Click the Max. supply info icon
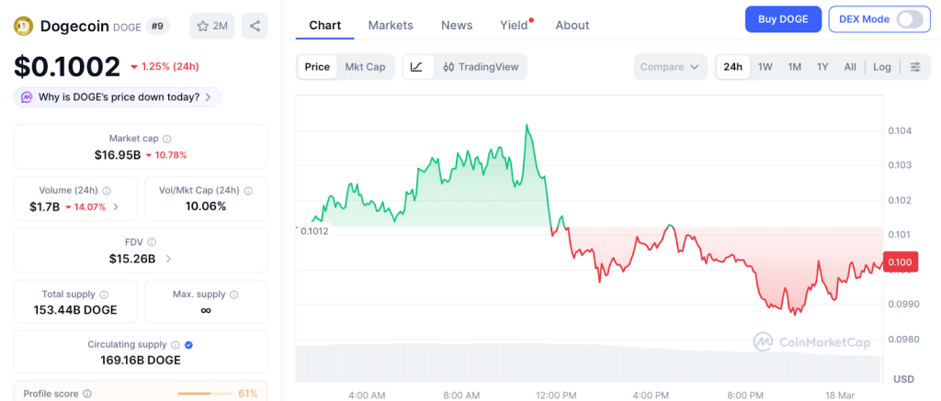 pos(233,295)
